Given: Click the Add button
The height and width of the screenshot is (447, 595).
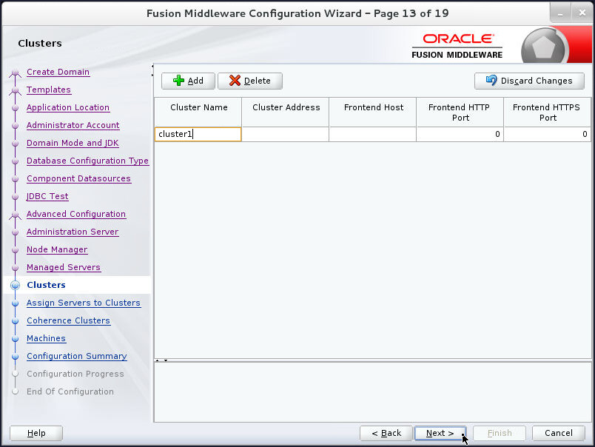Looking at the screenshot, I should point(188,81).
